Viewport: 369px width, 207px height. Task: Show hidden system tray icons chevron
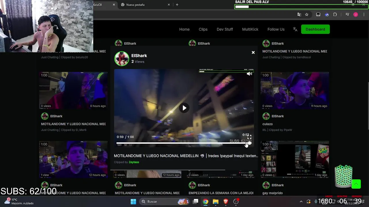[301, 202]
